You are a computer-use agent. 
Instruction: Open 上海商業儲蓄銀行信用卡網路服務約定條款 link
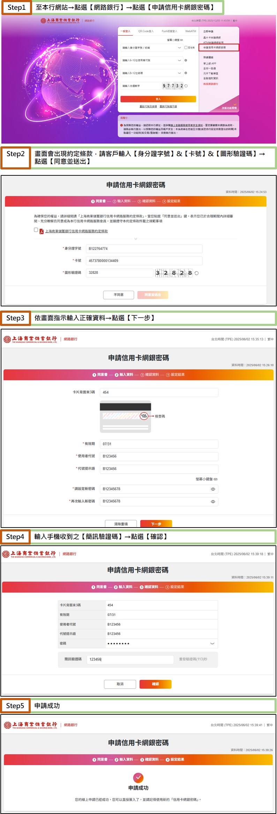[x=76, y=231]
